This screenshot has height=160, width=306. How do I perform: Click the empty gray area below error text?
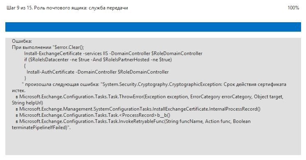click(153, 143)
